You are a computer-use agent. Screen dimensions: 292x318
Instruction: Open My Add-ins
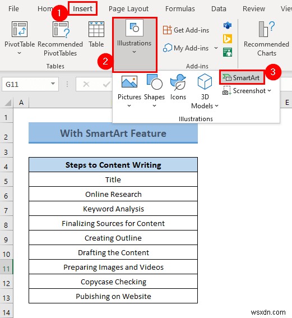[186, 48]
